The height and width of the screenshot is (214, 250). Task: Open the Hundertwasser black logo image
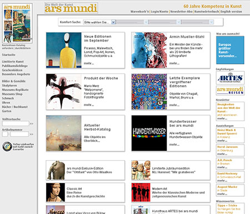[x=149, y=133]
